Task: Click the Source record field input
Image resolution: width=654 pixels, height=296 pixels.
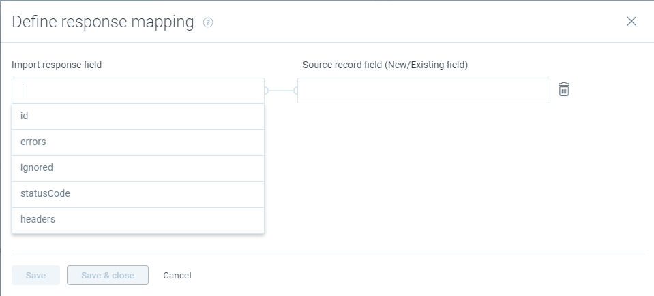Action: click(423, 91)
